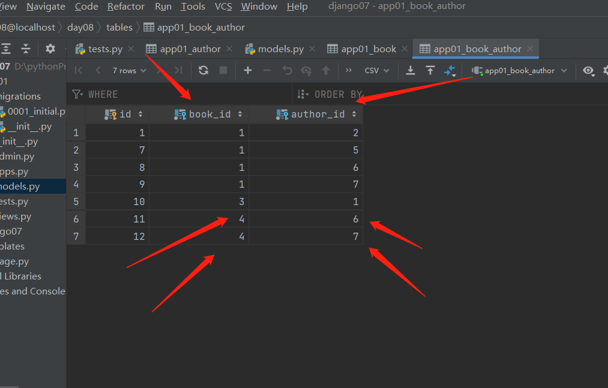The image size is (608, 388).
Task: Click the Export Data download icon
Action: click(x=411, y=70)
